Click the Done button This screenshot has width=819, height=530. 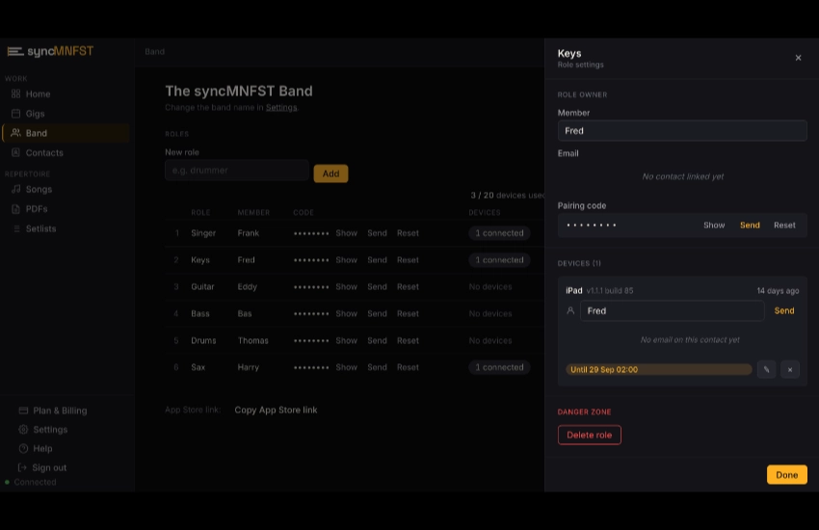[786, 475]
